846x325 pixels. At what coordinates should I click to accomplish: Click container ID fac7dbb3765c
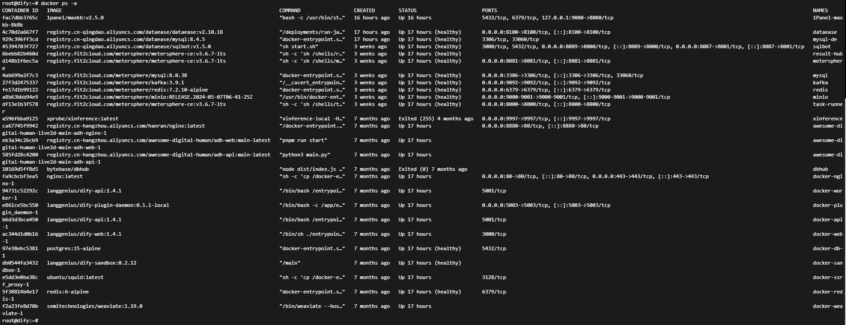(20, 18)
